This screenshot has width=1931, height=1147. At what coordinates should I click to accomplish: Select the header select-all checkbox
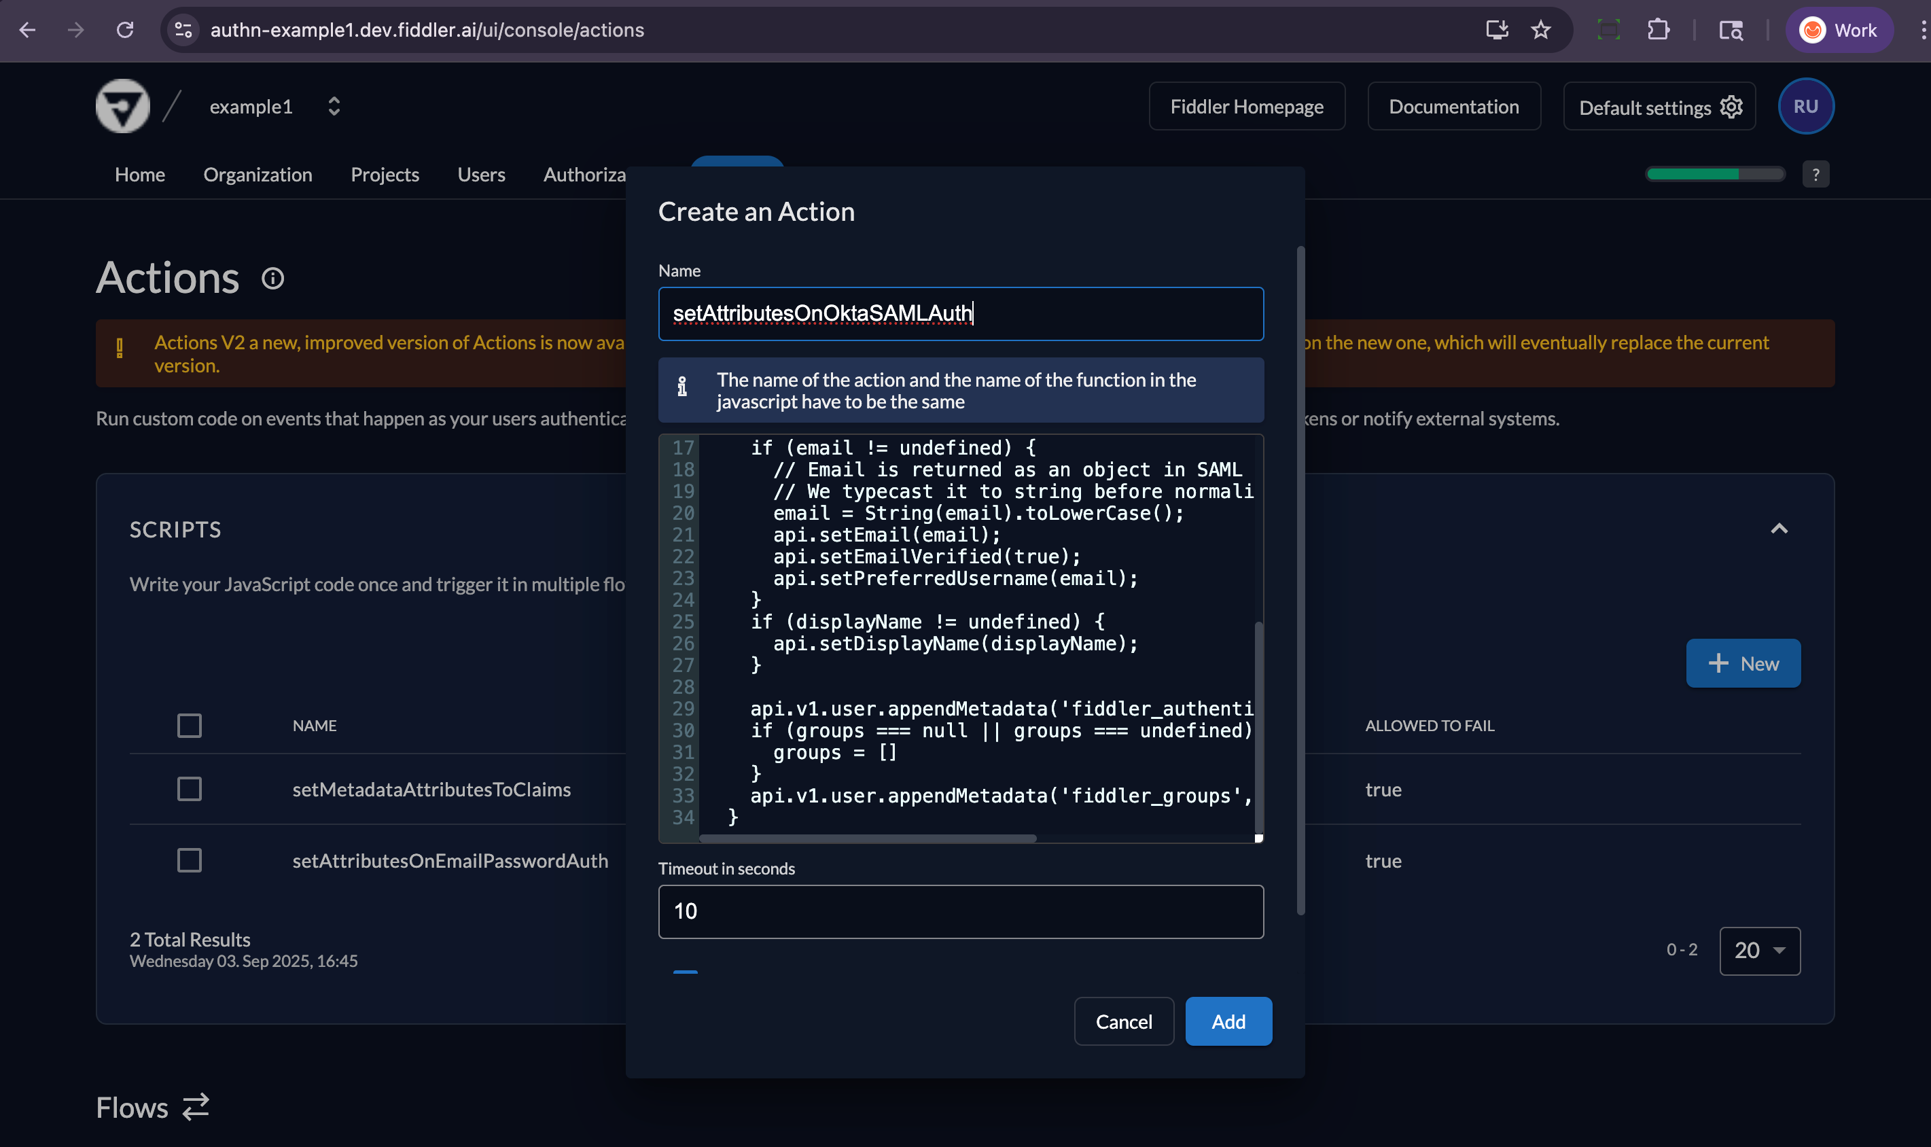(188, 725)
